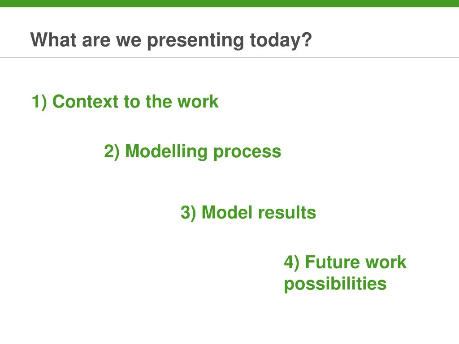The image size is (459, 344).
Task: Select the '4) Future work possibilities' item
Action: (345, 273)
